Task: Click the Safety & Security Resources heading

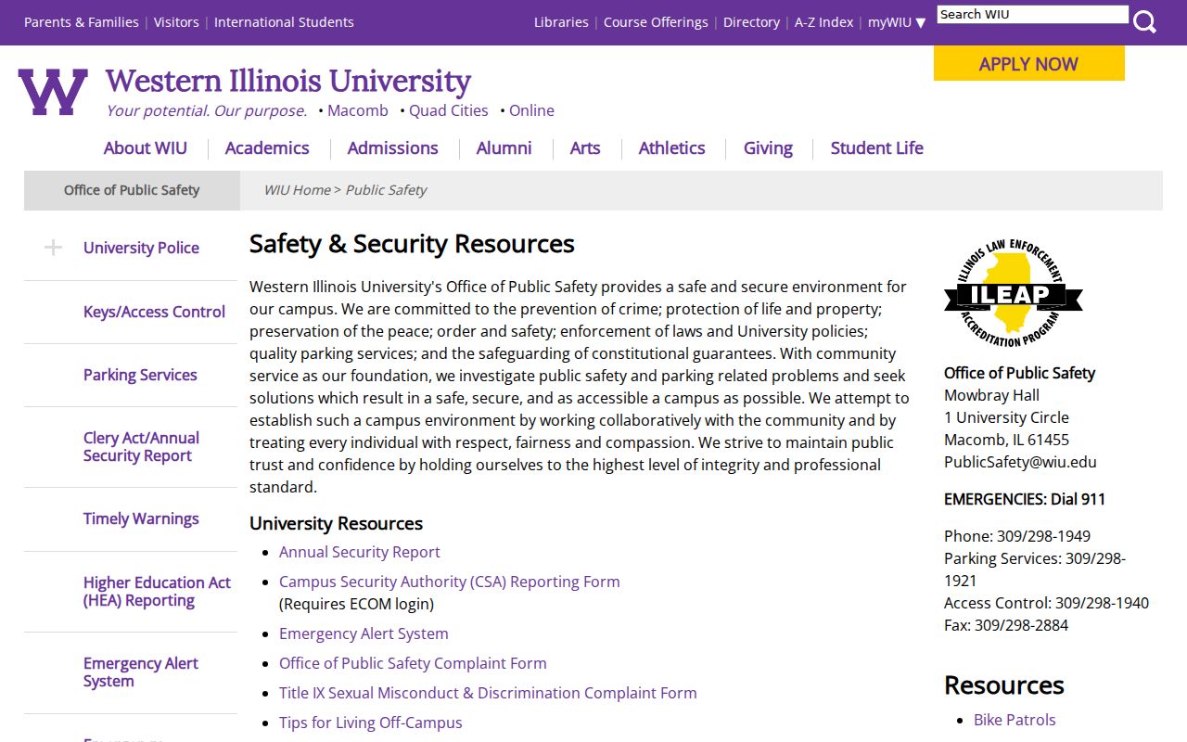Action: click(x=412, y=244)
